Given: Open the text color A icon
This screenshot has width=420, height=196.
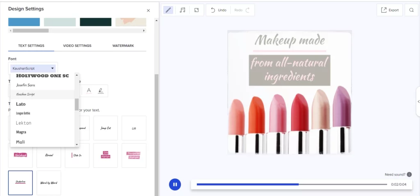Looking at the screenshot, I should 89,91.
